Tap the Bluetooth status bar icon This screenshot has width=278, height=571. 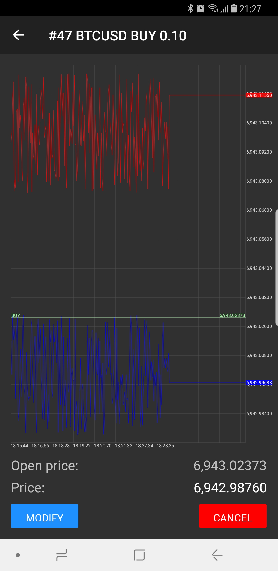click(190, 8)
